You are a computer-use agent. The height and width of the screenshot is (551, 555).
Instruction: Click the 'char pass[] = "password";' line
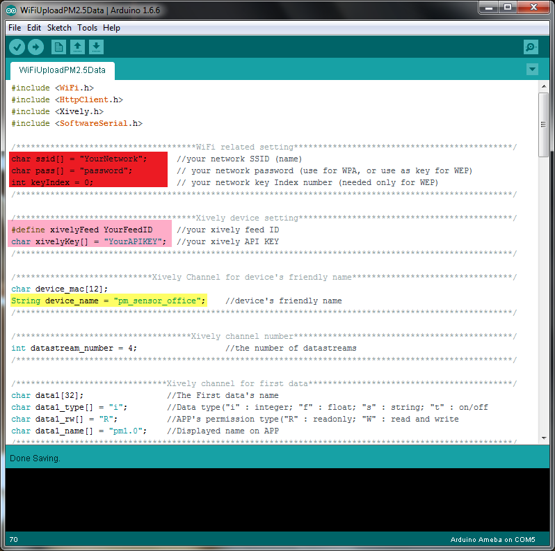[x=72, y=170]
